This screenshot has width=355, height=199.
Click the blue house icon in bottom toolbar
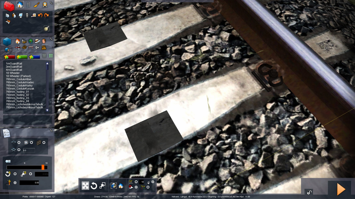pos(121,186)
